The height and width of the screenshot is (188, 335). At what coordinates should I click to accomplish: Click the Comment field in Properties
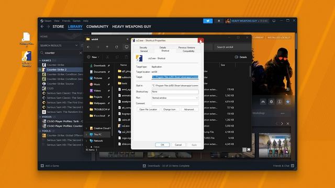click(x=175, y=103)
